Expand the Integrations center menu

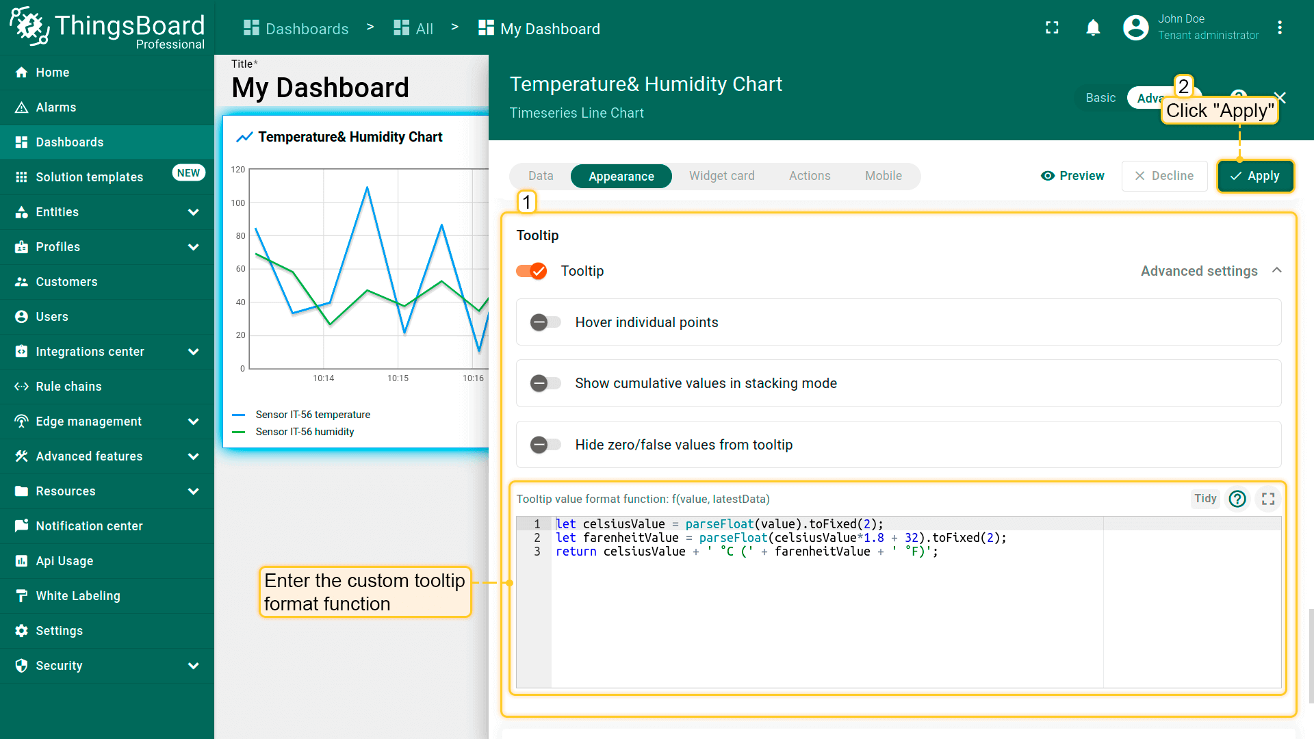[x=193, y=352]
